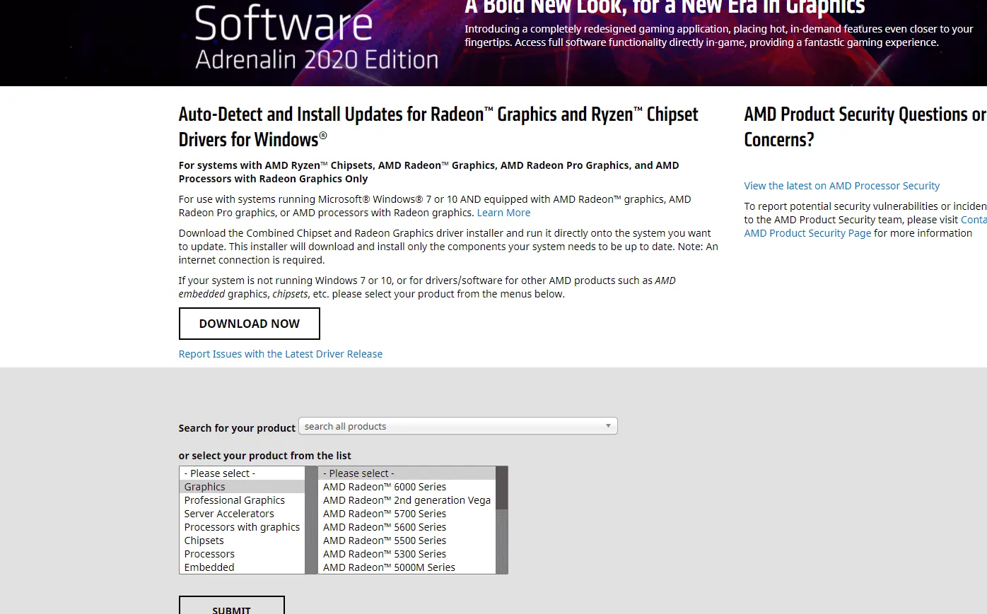This screenshot has height=614, width=987.
Task: Pick AMD Radeon 5000M Series
Action: (x=389, y=567)
